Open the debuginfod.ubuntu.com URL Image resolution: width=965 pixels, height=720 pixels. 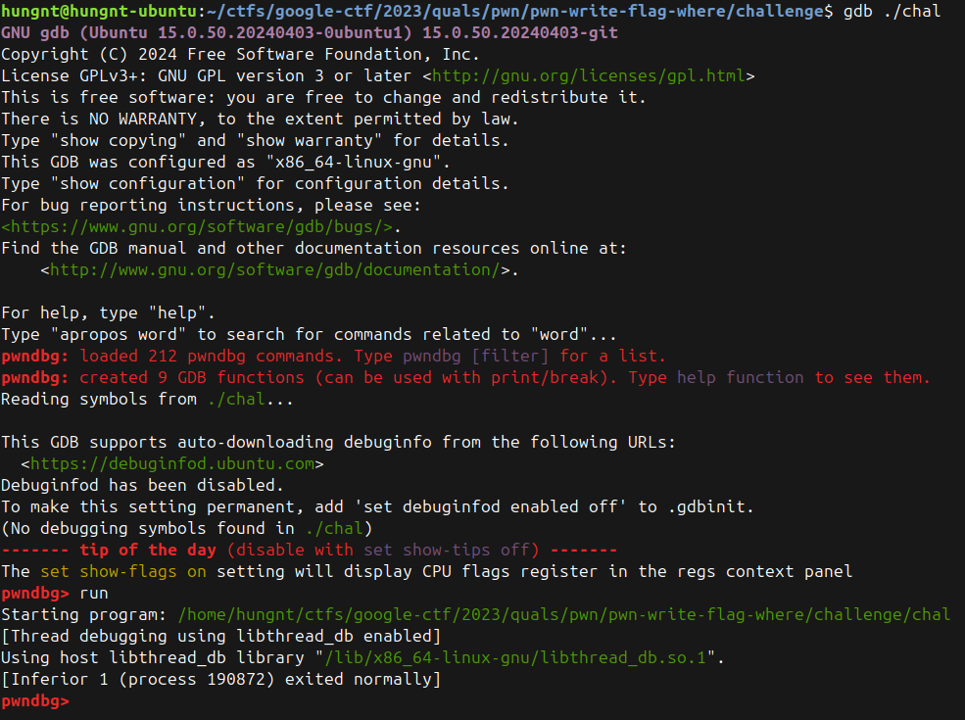pos(171,463)
